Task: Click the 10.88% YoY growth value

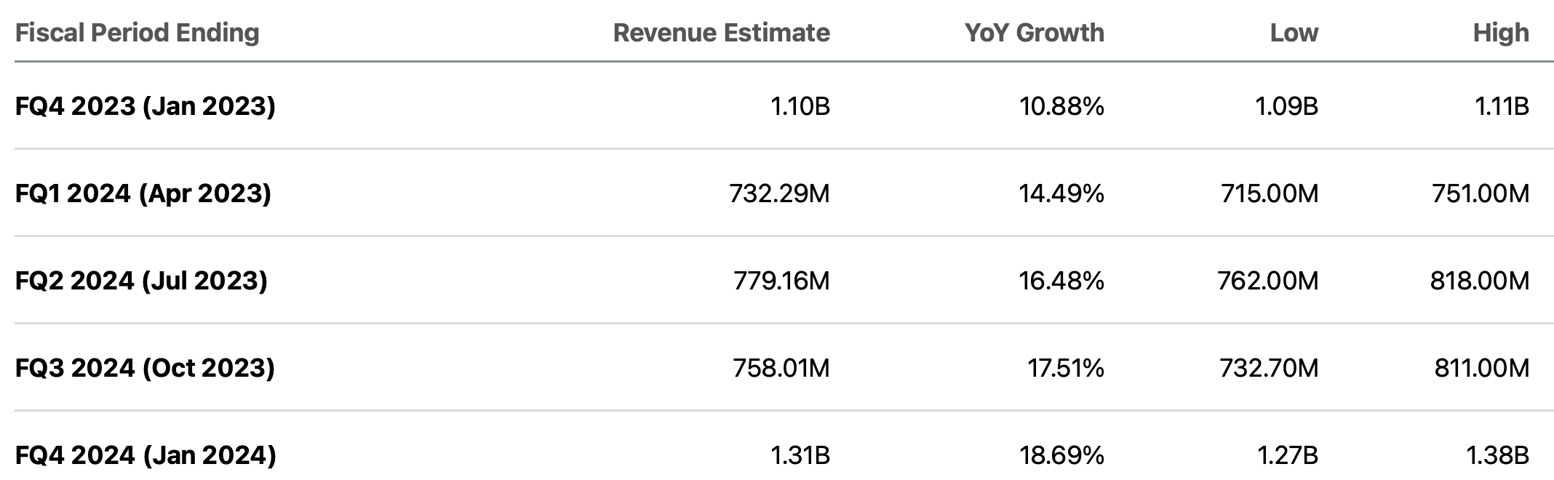Action: [x=1061, y=106]
